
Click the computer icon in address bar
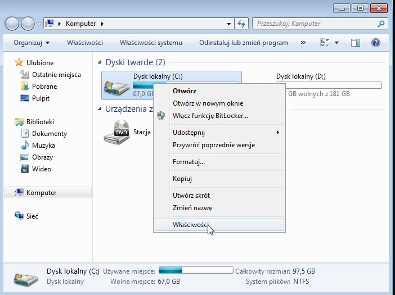[50, 24]
